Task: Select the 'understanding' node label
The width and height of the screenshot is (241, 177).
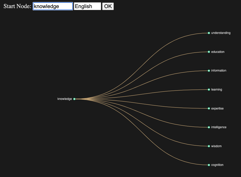Action: pos(221,33)
